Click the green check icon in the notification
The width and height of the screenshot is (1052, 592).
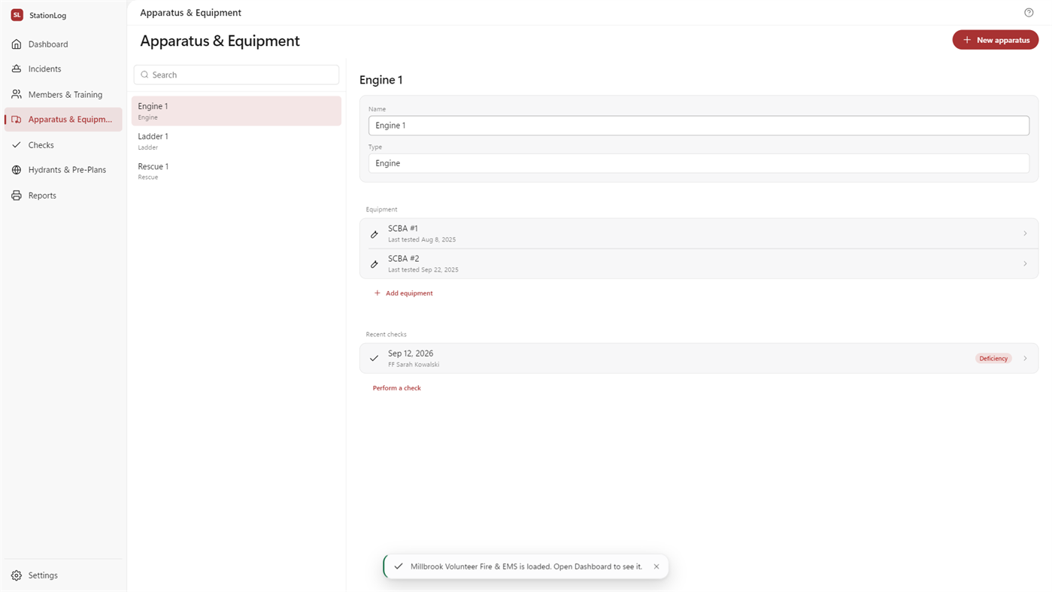tap(399, 566)
